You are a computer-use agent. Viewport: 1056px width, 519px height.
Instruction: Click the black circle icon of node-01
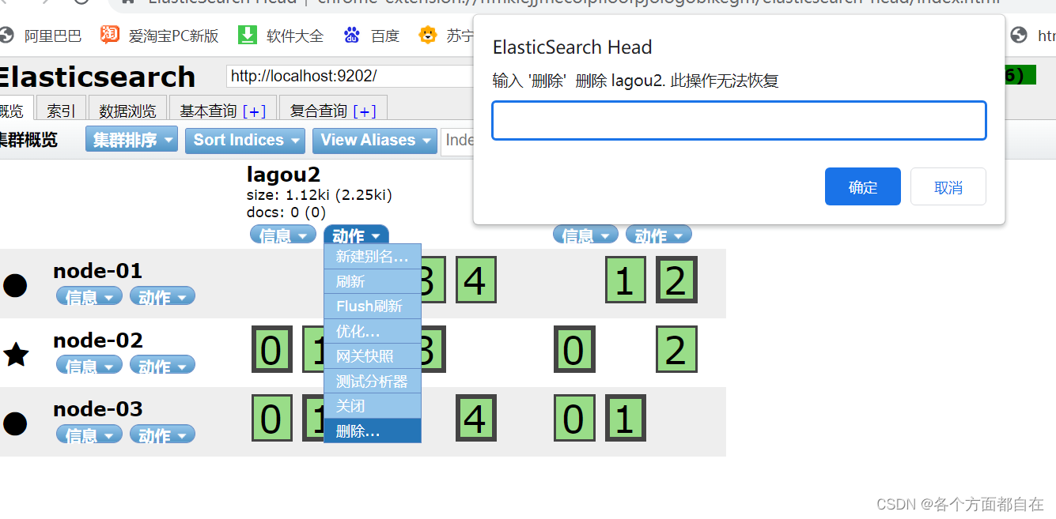coord(15,285)
